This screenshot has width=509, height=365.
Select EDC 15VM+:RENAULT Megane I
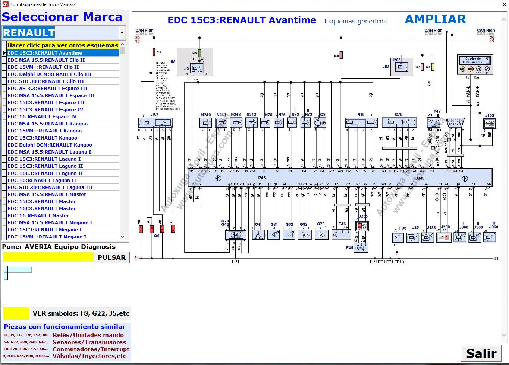63,237
